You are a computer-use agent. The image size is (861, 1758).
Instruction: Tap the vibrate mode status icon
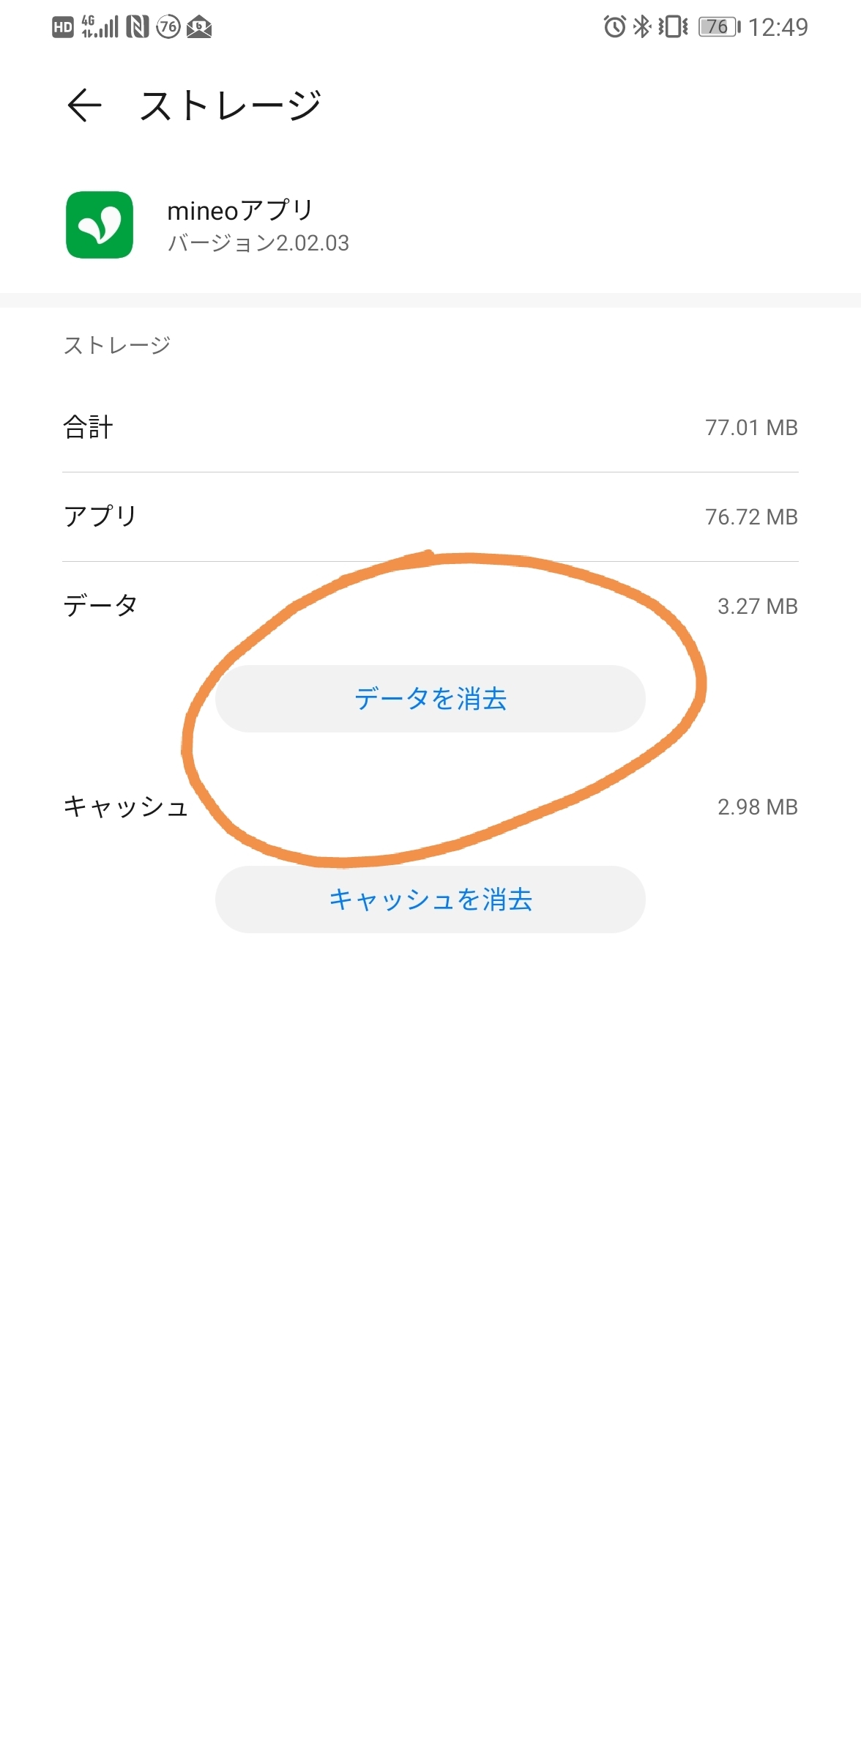tap(673, 27)
